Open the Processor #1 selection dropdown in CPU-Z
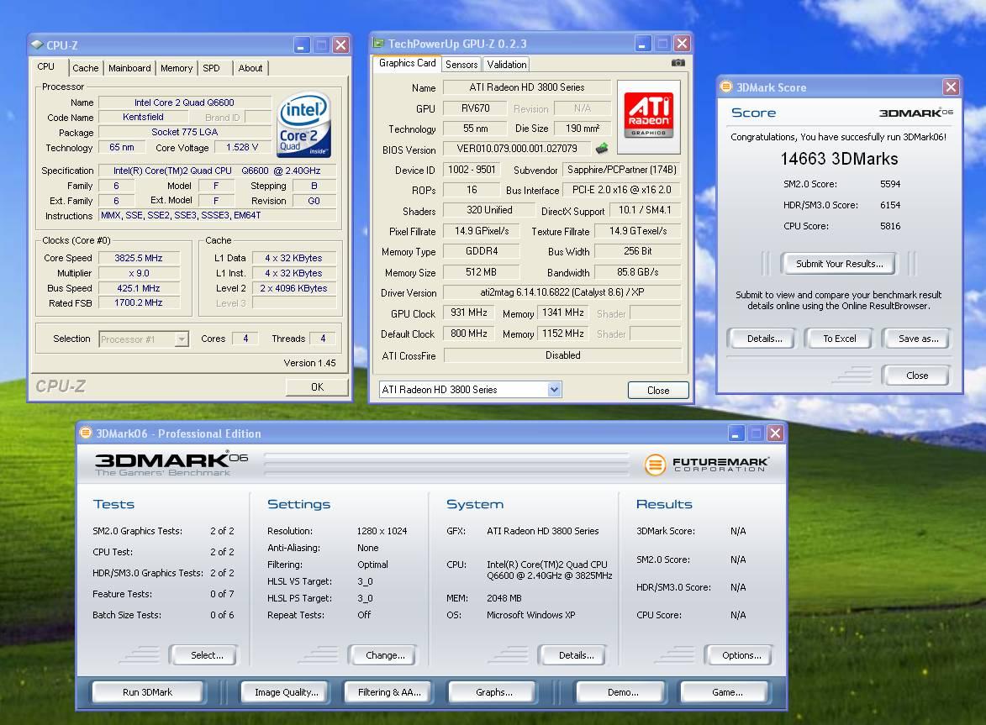 [x=182, y=339]
